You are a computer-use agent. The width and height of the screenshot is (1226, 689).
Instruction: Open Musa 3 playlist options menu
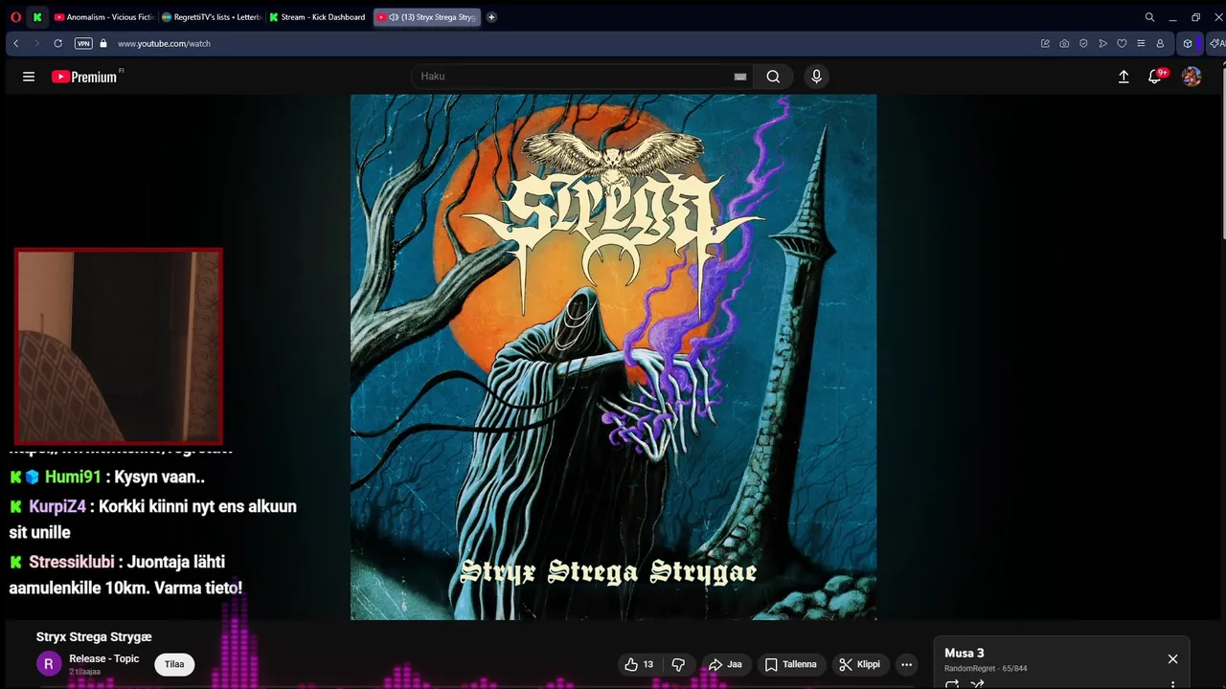(1172, 683)
